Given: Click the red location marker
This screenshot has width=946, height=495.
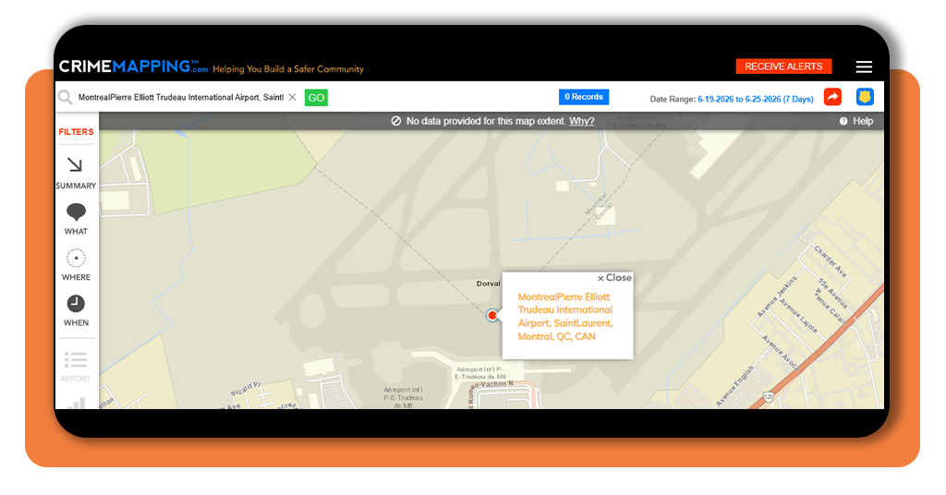Looking at the screenshot, I should [492, 315].
